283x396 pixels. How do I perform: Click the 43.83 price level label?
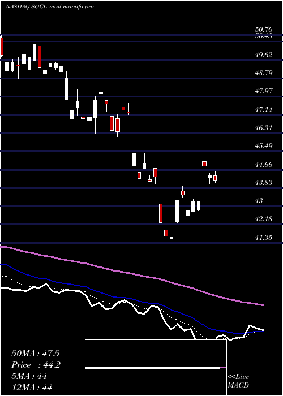[263, 183]
